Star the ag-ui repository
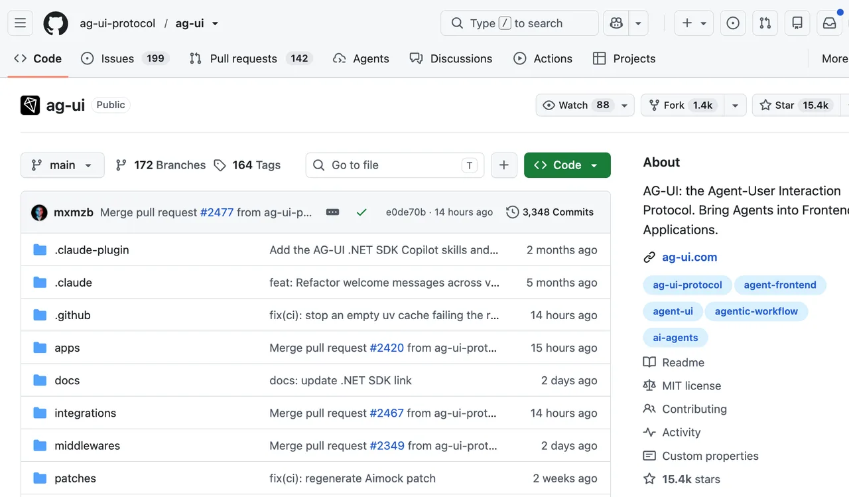Image resolution: width=849 pixels, height=497 pixels. [795, 105]
